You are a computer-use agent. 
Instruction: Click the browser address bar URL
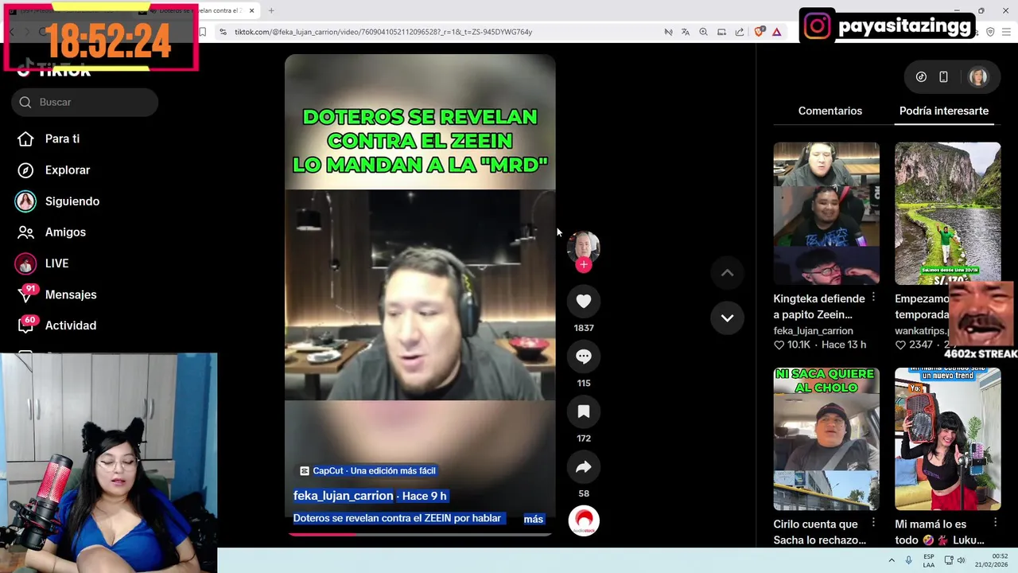pos(383,32)
